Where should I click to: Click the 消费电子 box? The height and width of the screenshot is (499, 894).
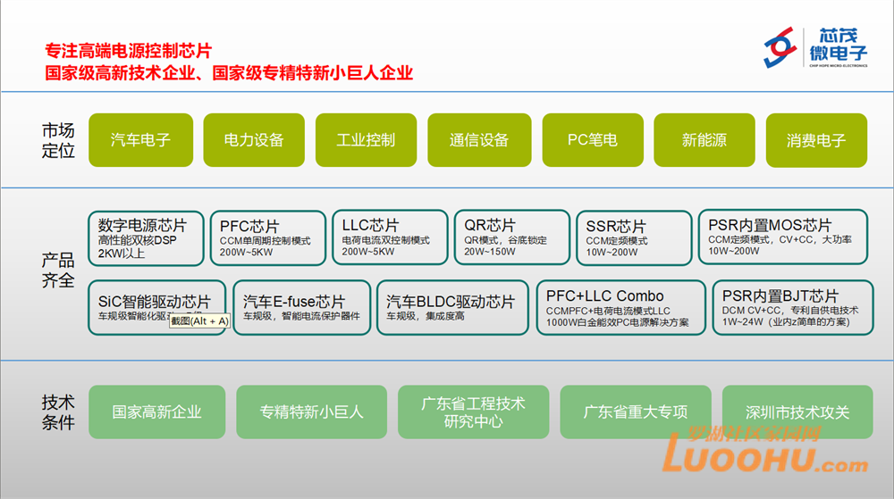[816, 140]
